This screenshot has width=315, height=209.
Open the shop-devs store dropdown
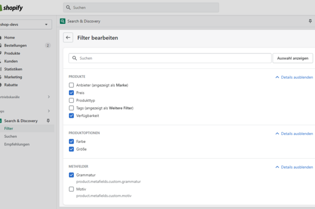26,24
